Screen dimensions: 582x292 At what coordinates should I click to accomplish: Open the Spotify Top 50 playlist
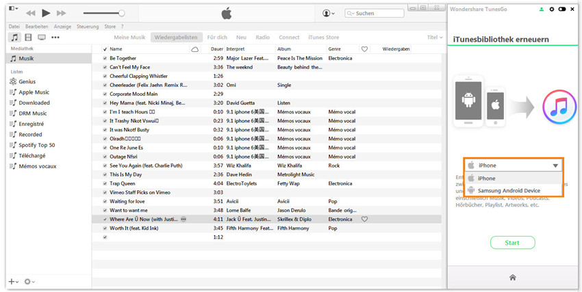37,145
